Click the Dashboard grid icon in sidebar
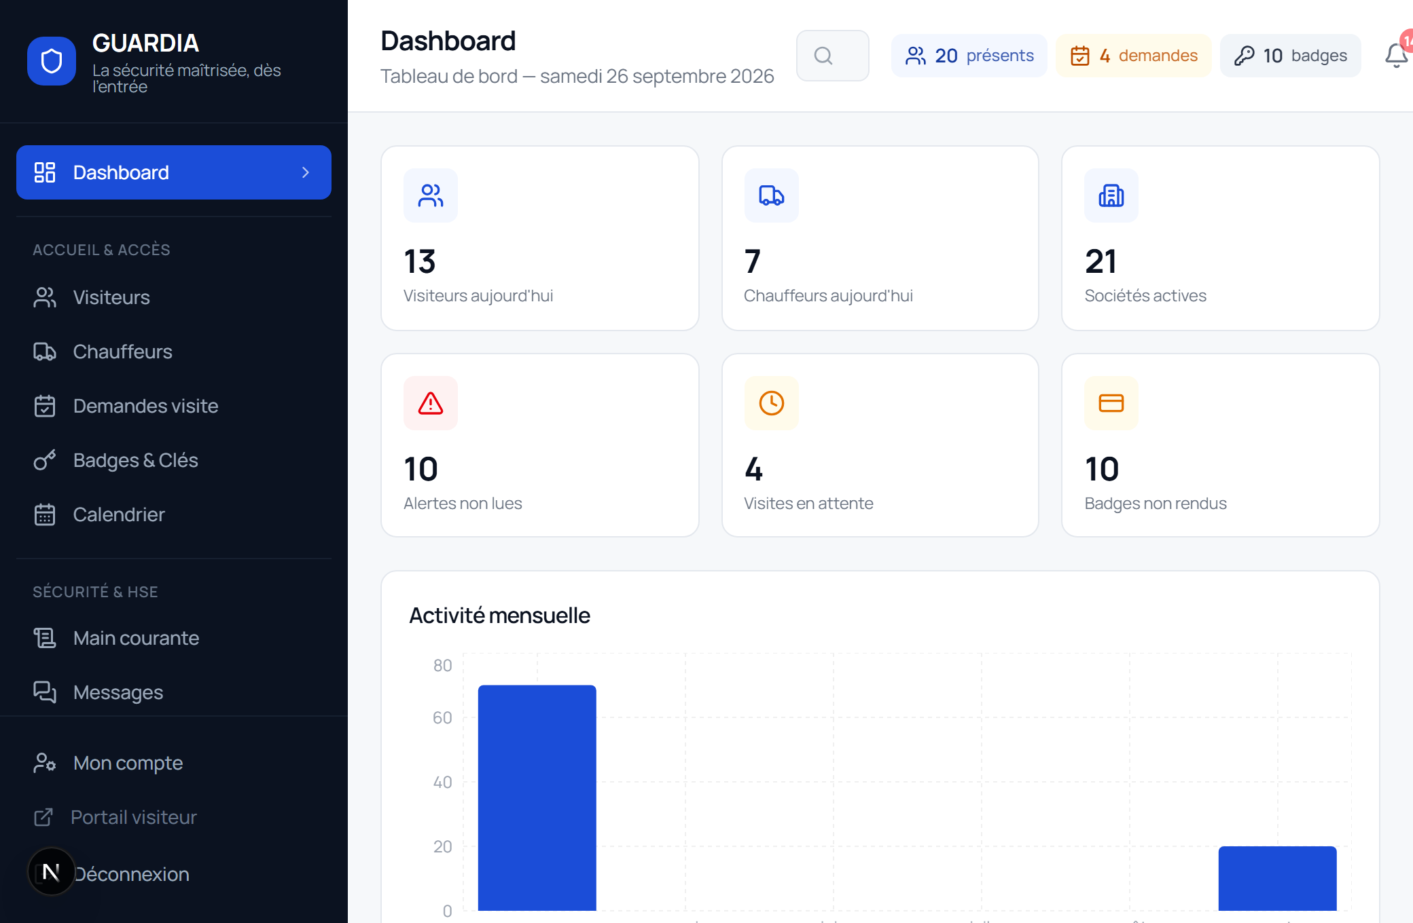The height and width of the screenshot is (923, 1413). coord(45,172)
